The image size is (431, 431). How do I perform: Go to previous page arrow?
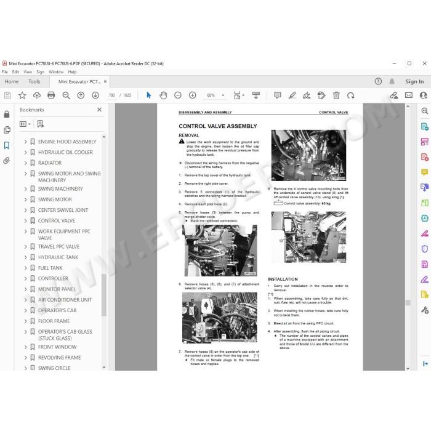[x=81, y=95]
